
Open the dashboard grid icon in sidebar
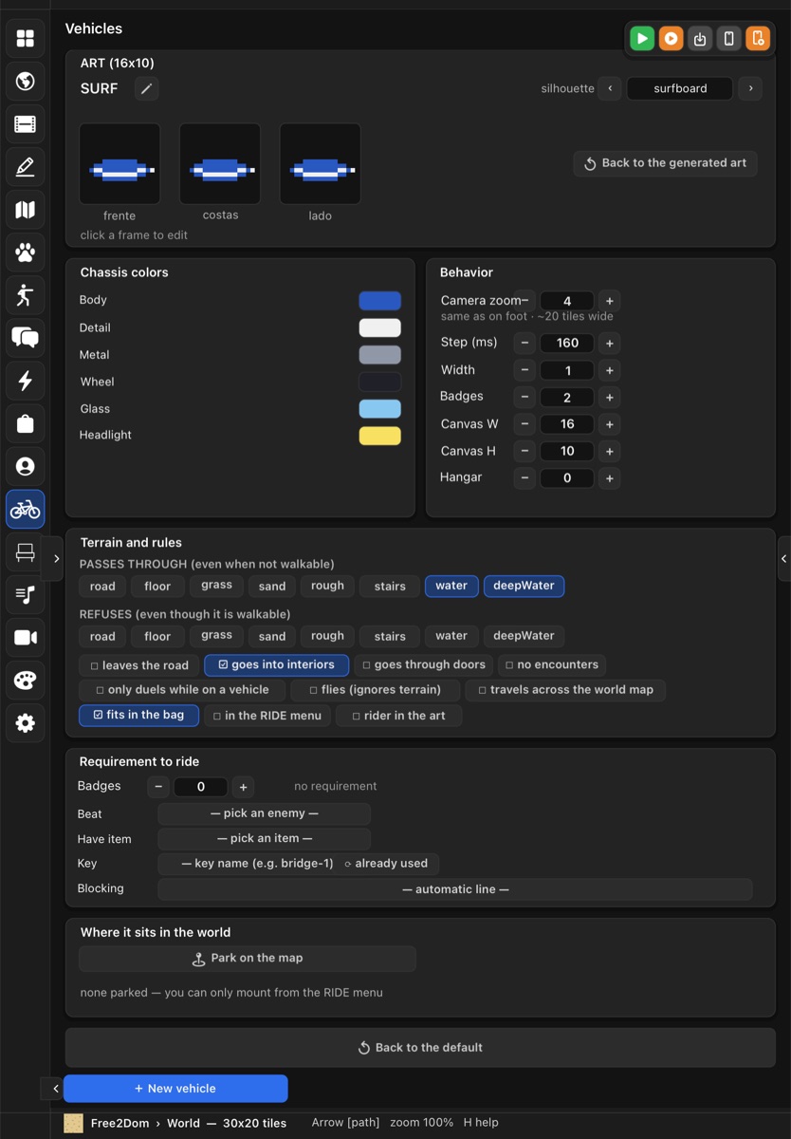coord(26,38)
